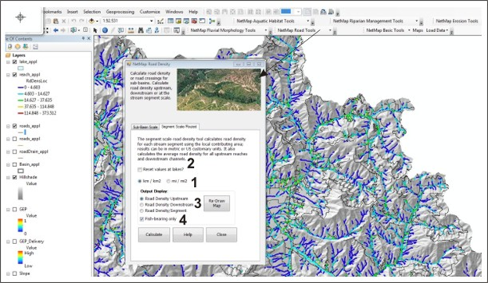Open the Customize menu
The height and width of the screenshot is (283, 488).
pos(149,12)
